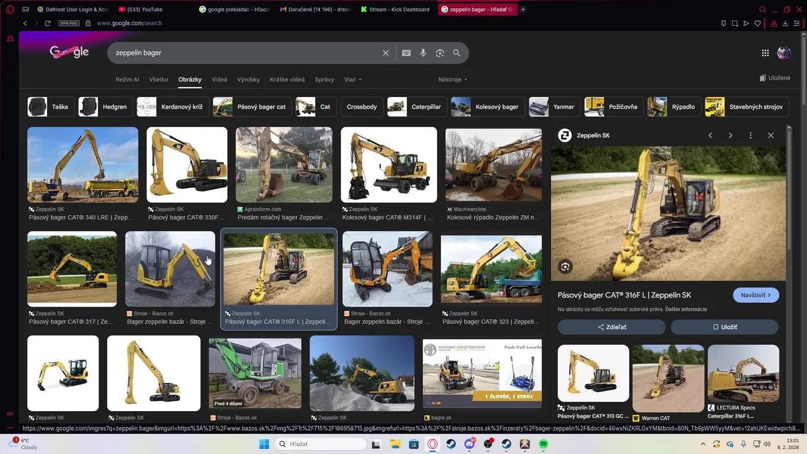
Task: Select the Rýpadlo filter chip
Action: [x=673, y=107]
